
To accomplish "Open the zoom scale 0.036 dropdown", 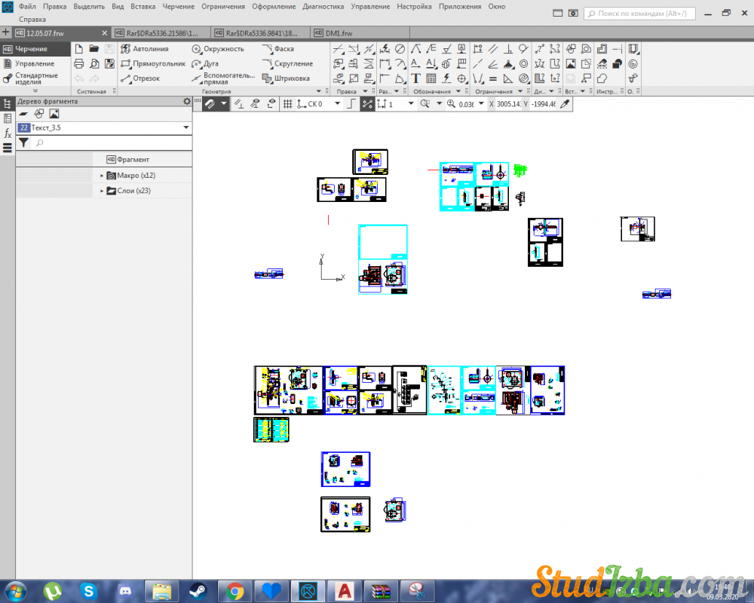I will (481, 104).
